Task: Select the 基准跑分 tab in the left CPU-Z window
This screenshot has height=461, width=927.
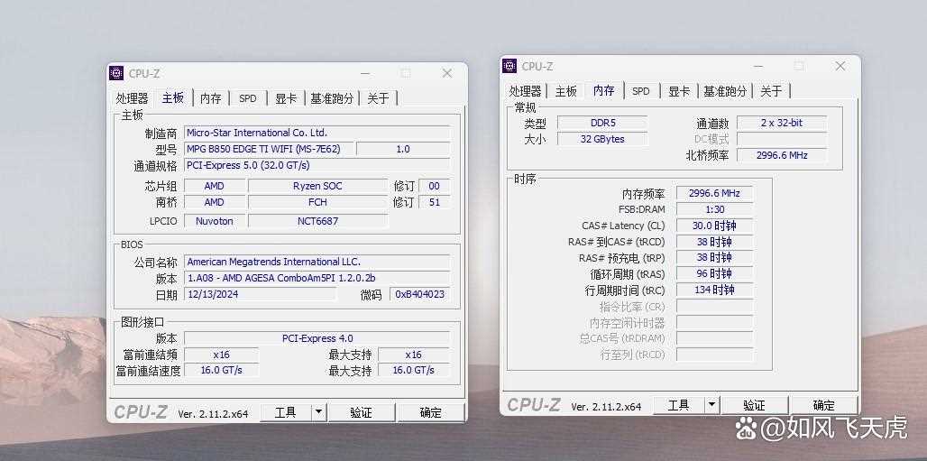Action: [332, 98]
